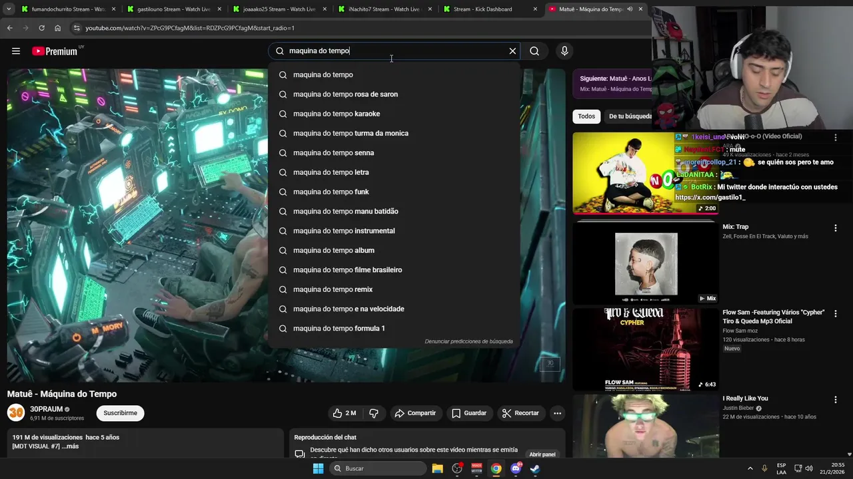This screenshot has height=479, width=853.
Task: Select suggestion 'maquina do tempo funk'
Action: 394,192
